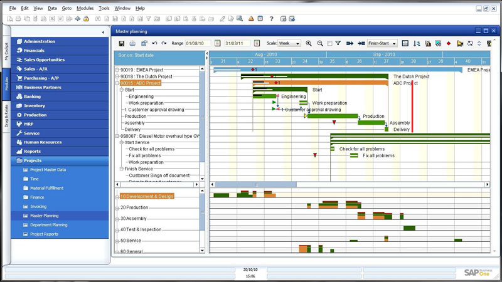502x282 pixels.
Task: Refresh the planning view arrows icon
Action: [x=470, y=43]
